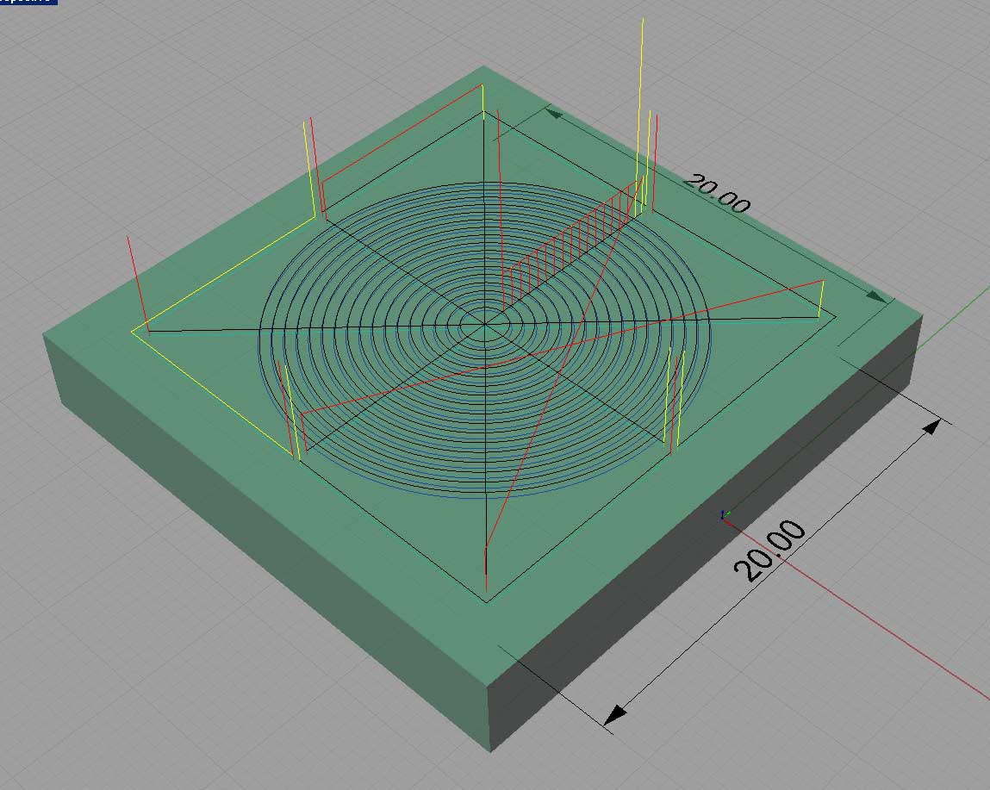Pick the center point of concentric circles
This screenshot has width=990, height=790.
485,325
